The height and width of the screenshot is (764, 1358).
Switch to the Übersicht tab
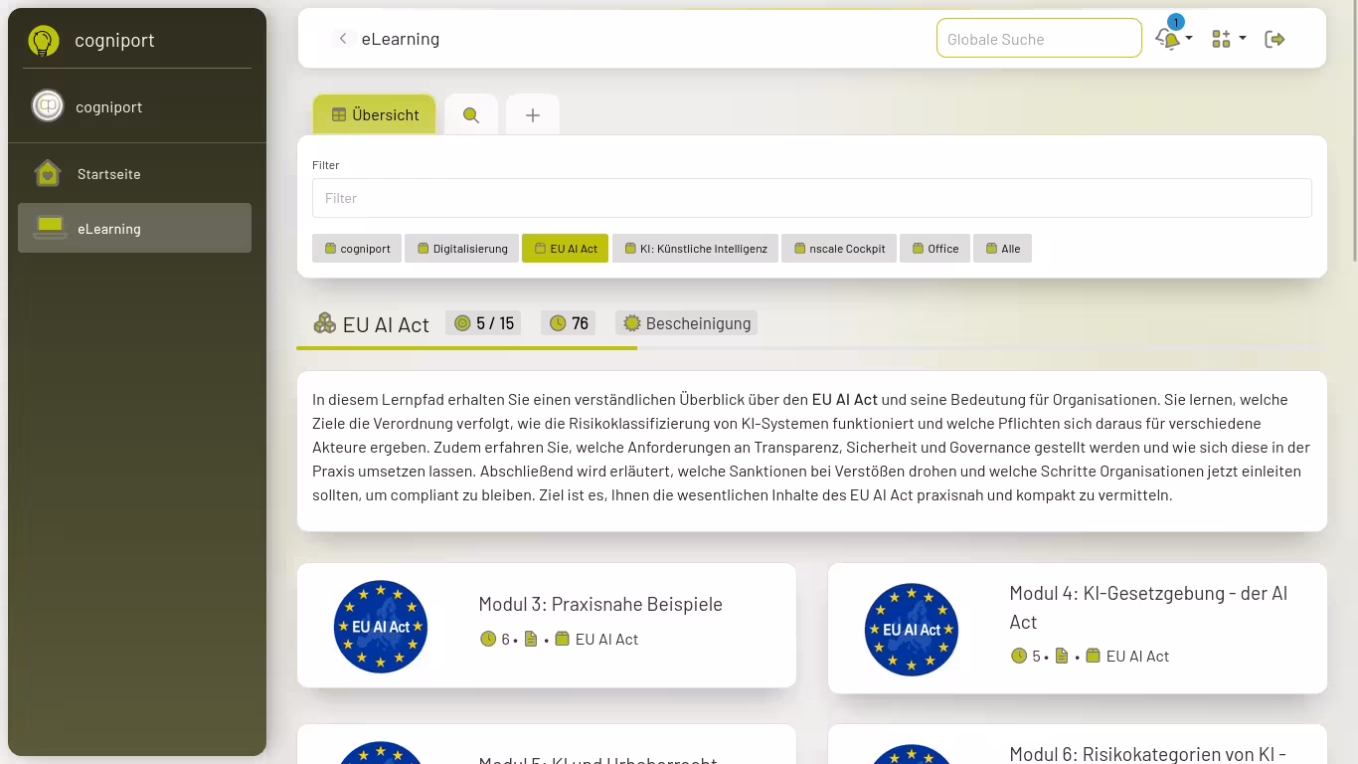pyautogui.click(x=375, y=114)
